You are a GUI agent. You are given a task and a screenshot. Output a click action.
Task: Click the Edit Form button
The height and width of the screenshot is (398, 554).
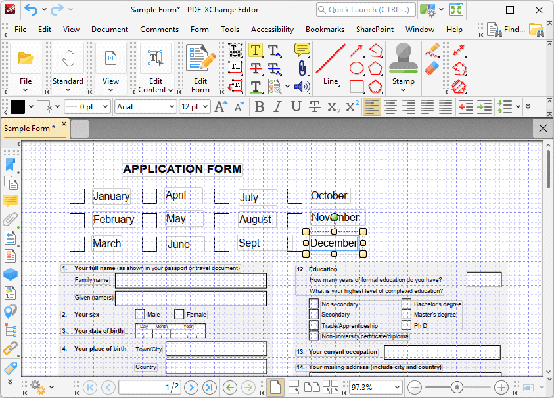pos(200,69)
